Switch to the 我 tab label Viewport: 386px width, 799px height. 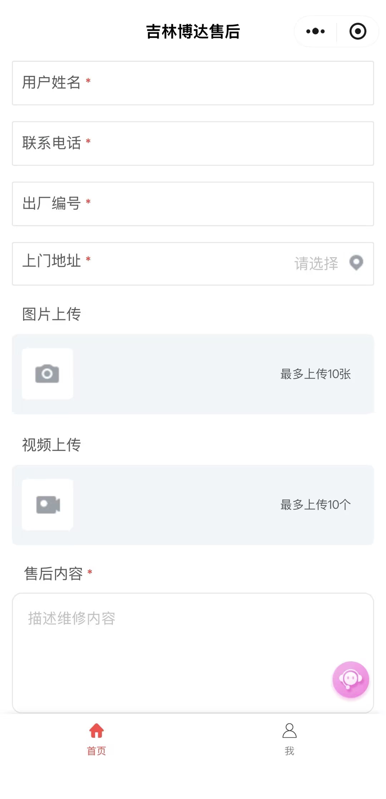coord(289,751)
